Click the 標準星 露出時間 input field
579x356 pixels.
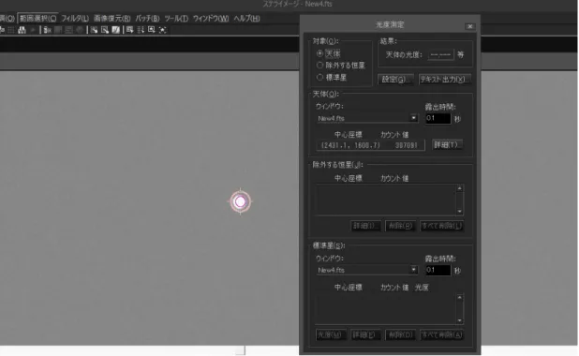[438, 270]
